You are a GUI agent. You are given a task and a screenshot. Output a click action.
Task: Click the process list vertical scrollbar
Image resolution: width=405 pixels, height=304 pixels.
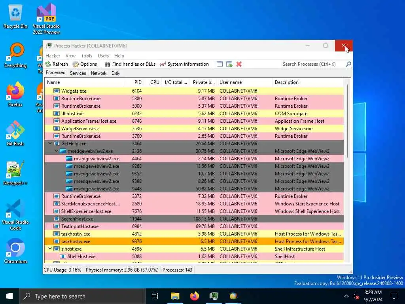[x=347, y=121]
